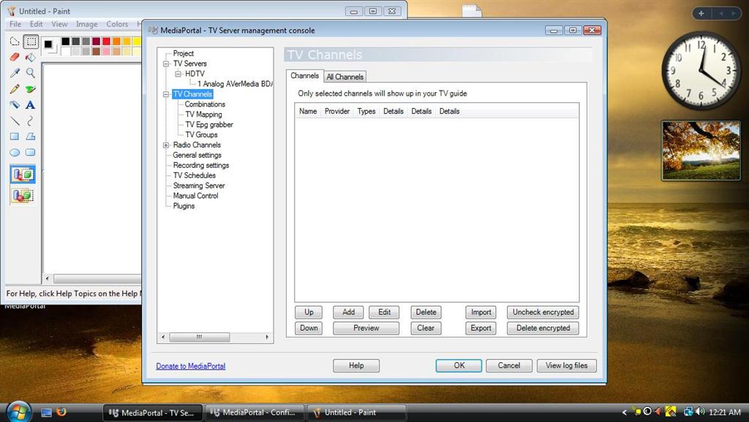Open the View menu in Paint

click(x=59, y=24)
